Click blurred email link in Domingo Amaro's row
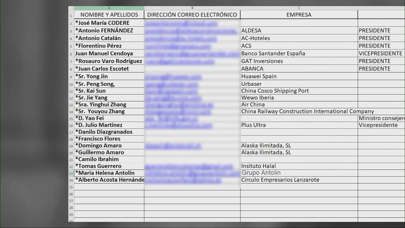 (173, 146)
